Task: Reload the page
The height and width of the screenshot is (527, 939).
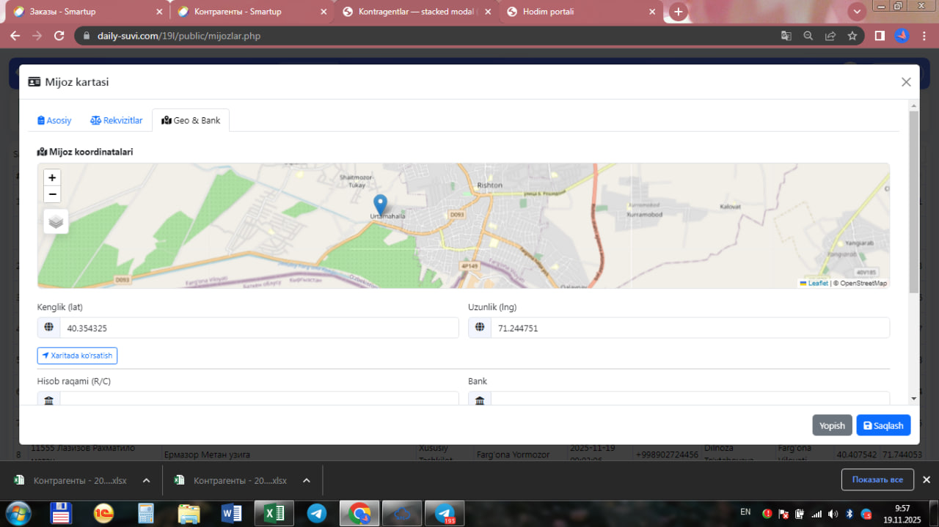Action: (x=59, y=35)
